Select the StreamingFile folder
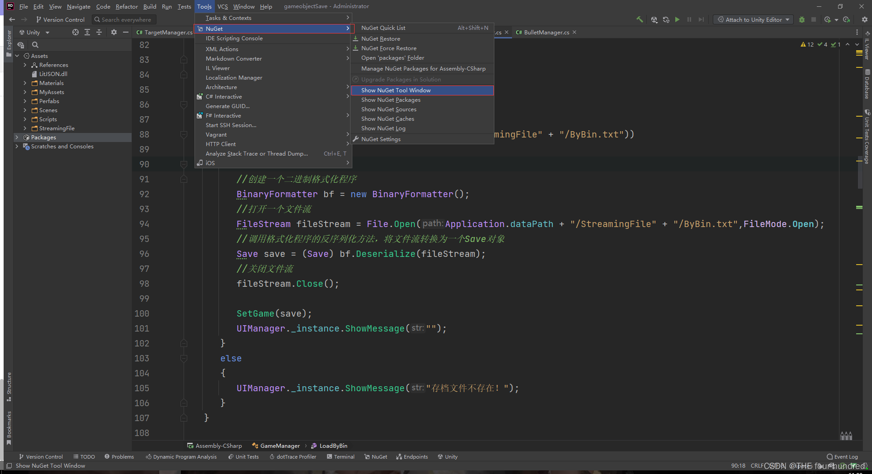Viewport: 872px width, 474px height. [x=57, y=128]
